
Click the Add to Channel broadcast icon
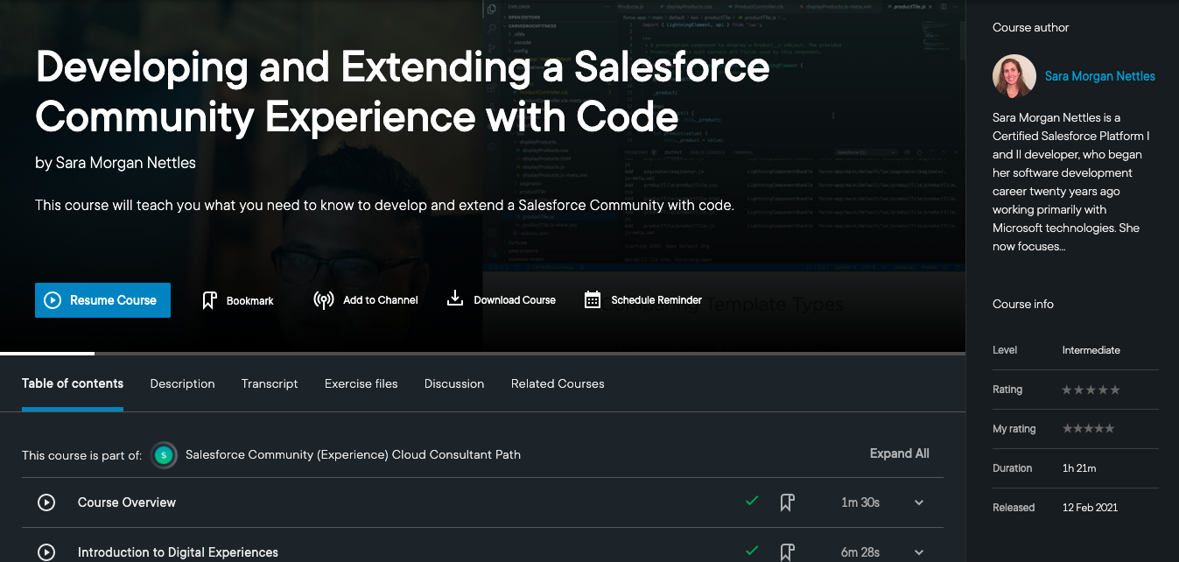pyautogui.click(x=324, y=300)
